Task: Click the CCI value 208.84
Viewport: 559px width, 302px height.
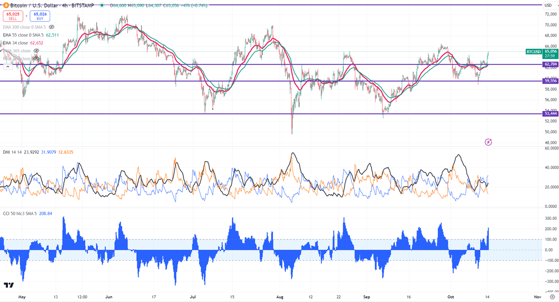Action: 45,214
